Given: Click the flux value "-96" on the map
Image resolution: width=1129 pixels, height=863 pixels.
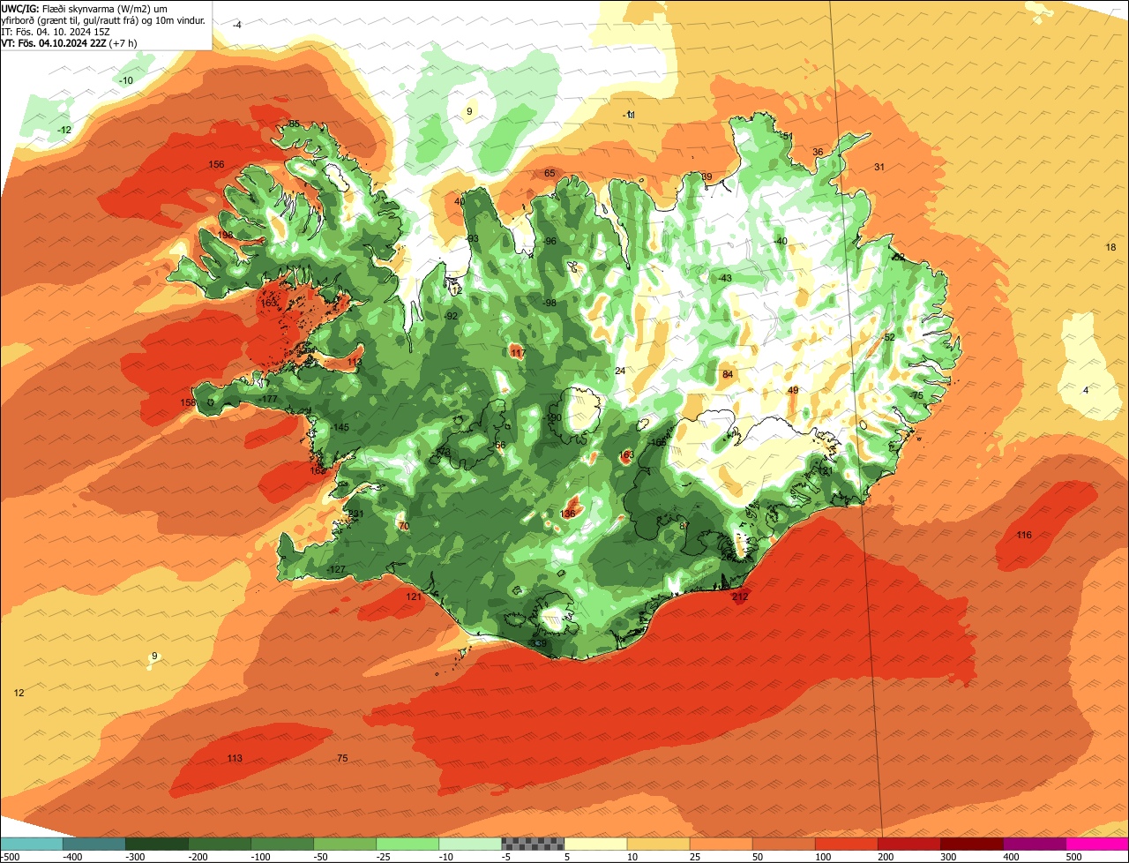Looking at the screenshot, I should [x=550, y=242].
